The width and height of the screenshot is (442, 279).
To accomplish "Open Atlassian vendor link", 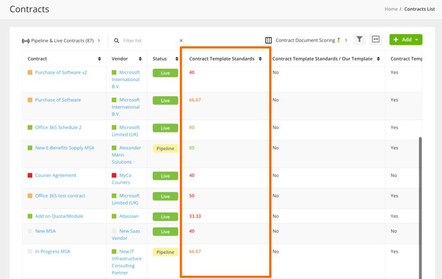I will tap(129, 216).
